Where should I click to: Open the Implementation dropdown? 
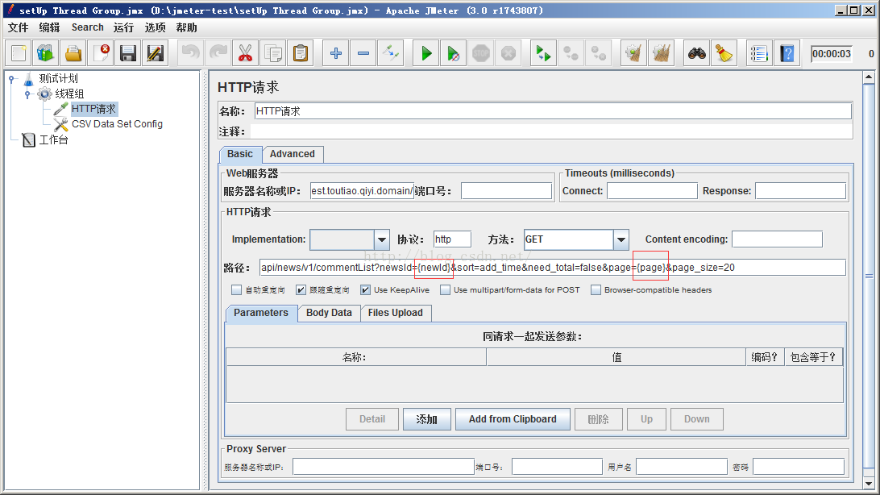pyautogui.click(x=382, y=239)
